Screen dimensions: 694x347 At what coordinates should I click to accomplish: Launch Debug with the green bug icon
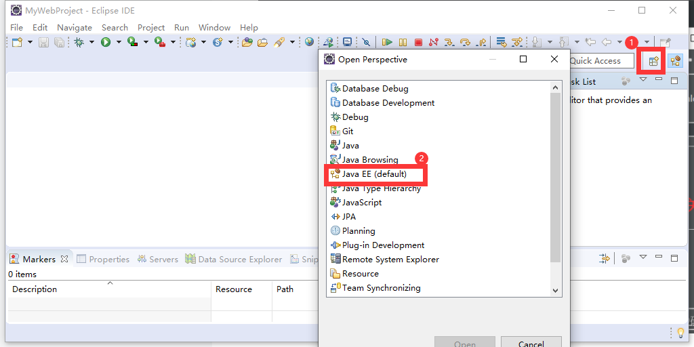coord(79,42)
